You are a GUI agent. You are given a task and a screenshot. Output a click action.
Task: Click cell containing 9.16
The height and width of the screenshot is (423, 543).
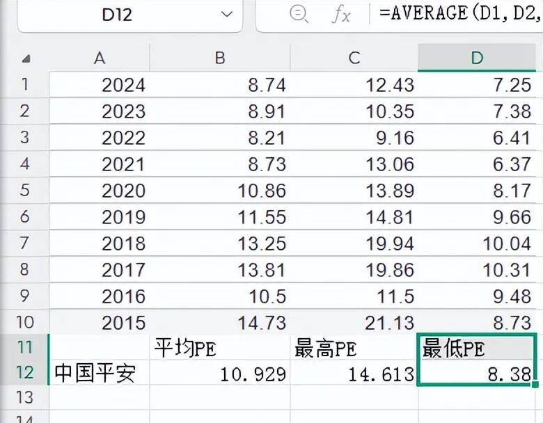(354, 138)
